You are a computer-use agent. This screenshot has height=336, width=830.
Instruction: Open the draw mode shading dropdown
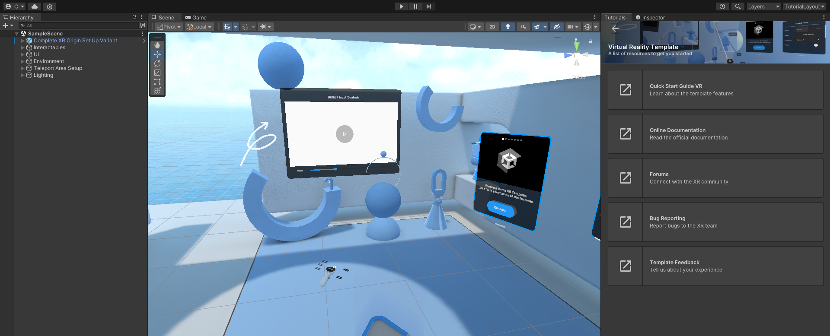(475, 27)
